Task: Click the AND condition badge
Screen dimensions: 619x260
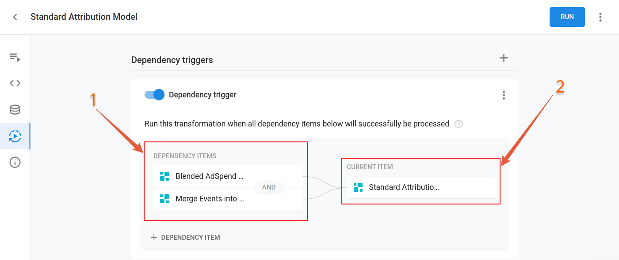Action: point(269,187)
